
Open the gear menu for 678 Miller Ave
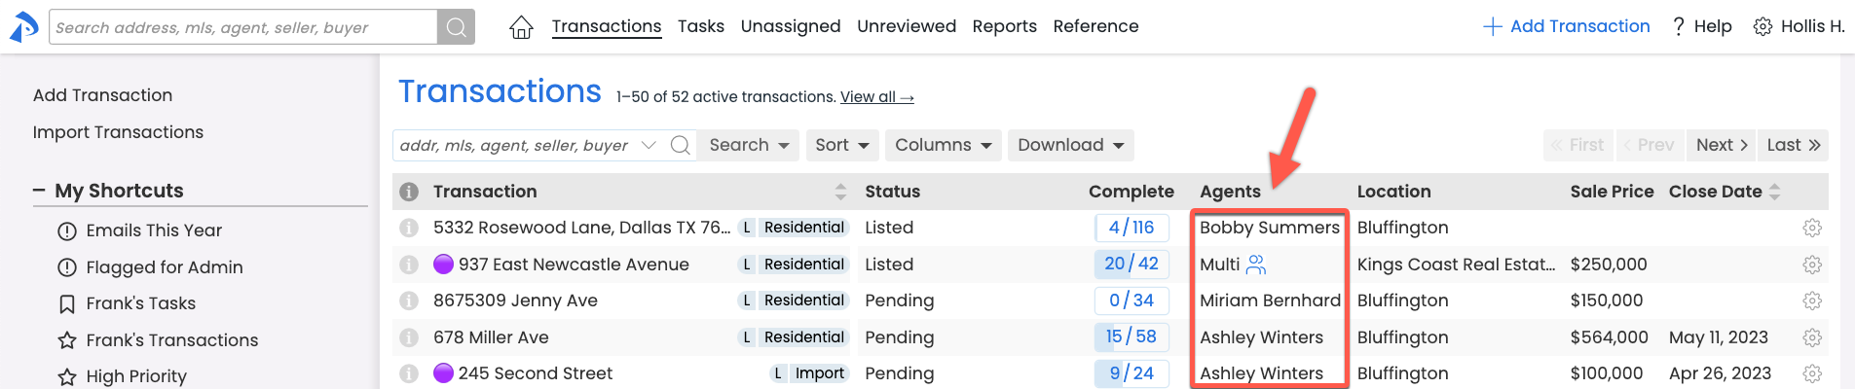[1811, 337]
